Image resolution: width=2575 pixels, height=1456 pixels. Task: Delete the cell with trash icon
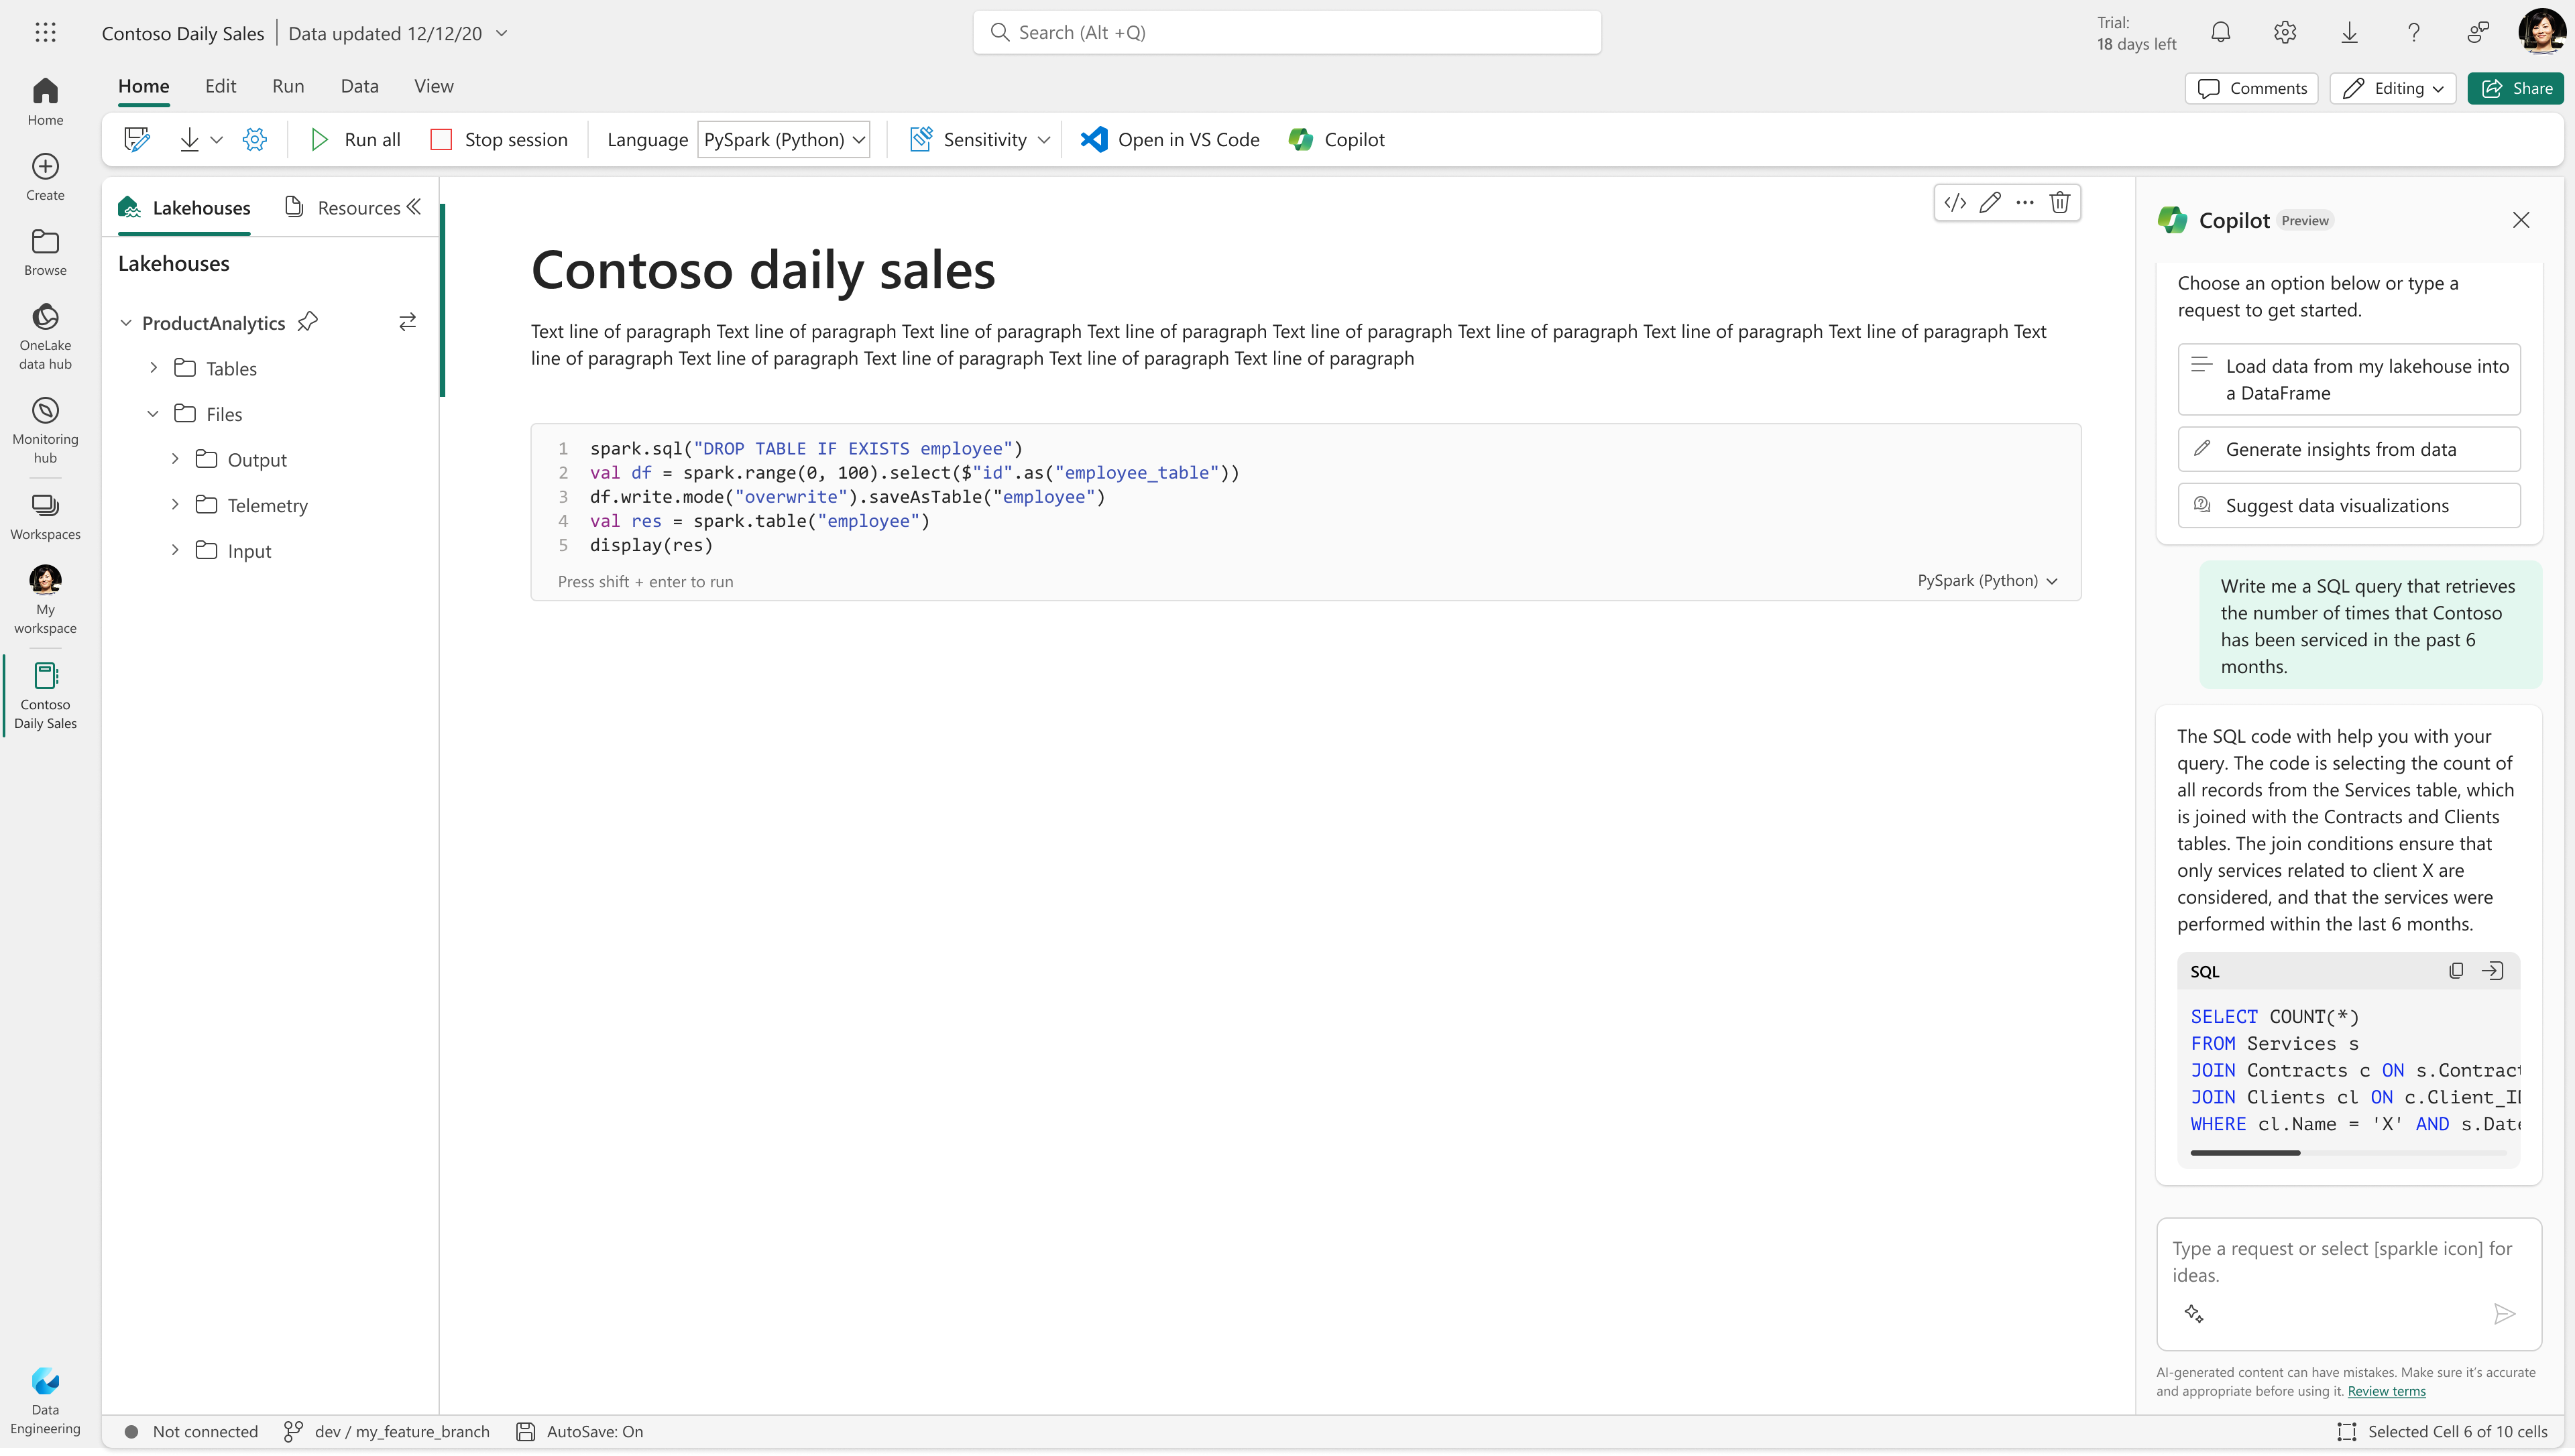[x=2059, y=203]
